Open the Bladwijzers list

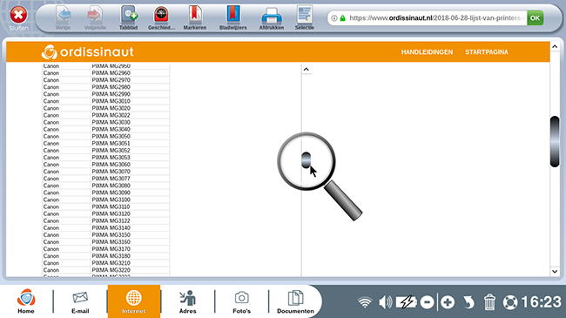[233, 17]
